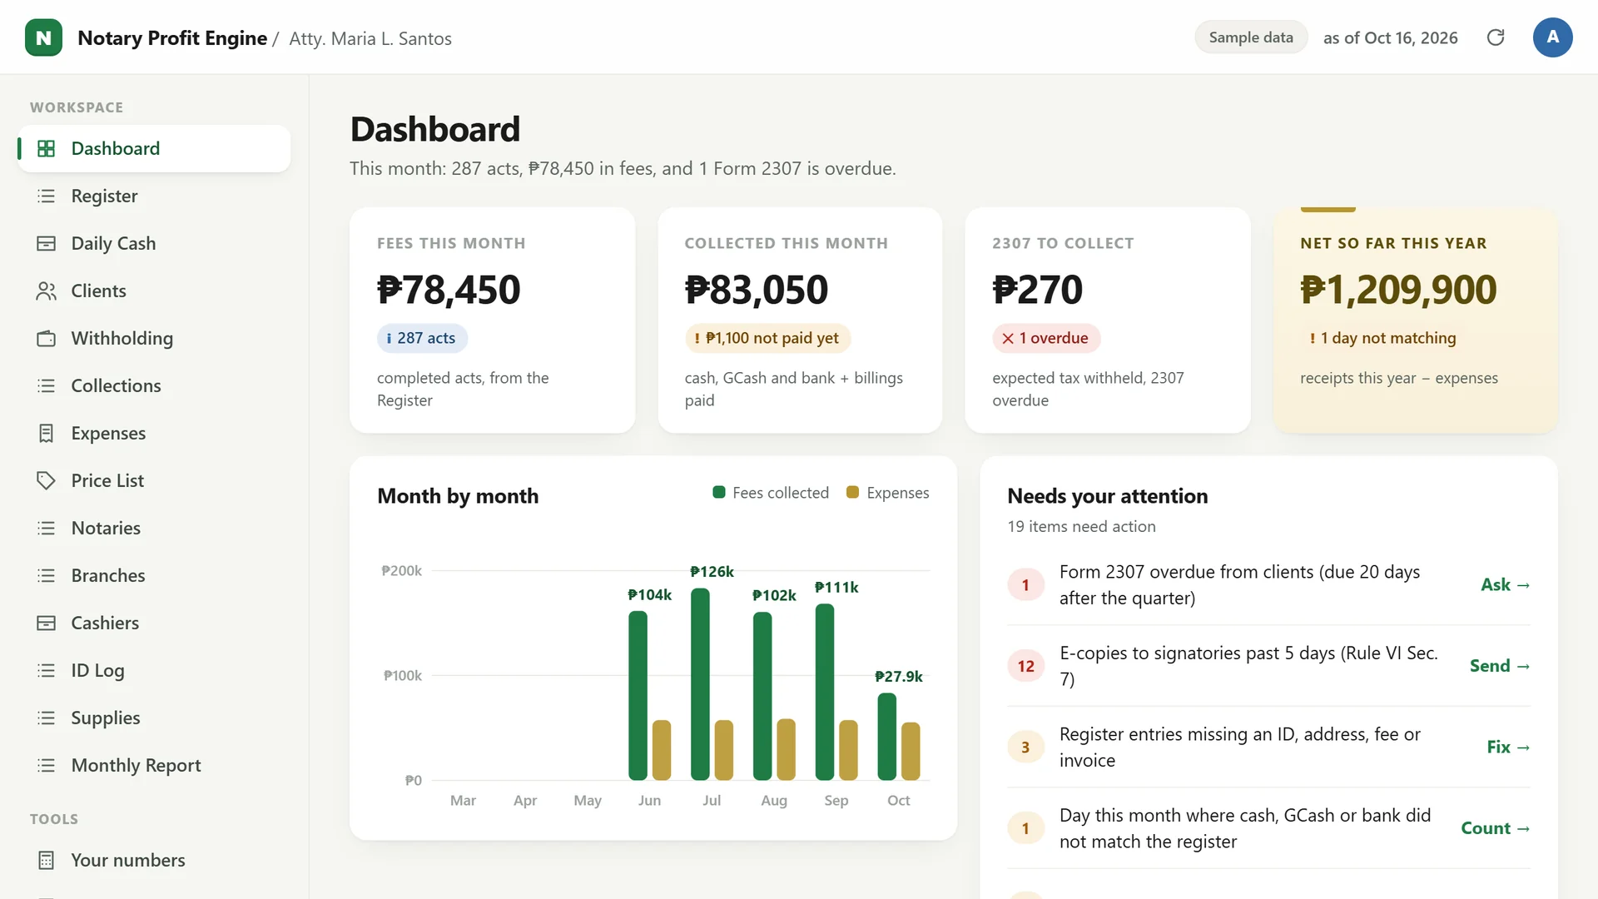Click the Branches list icon
The height and width of the screenshot is (899, 1598).
pos(47,575)
